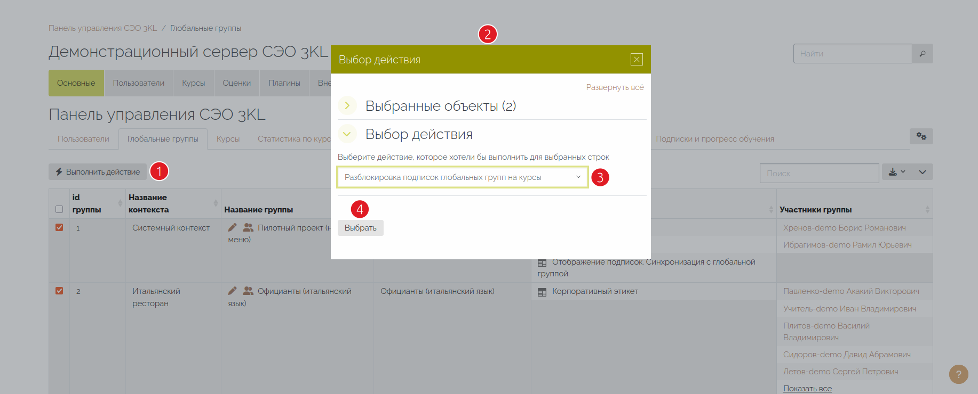The width and height of the screenshot is (978, 394).
Task: Open the gears settings icon button
Action: point(921,136)
